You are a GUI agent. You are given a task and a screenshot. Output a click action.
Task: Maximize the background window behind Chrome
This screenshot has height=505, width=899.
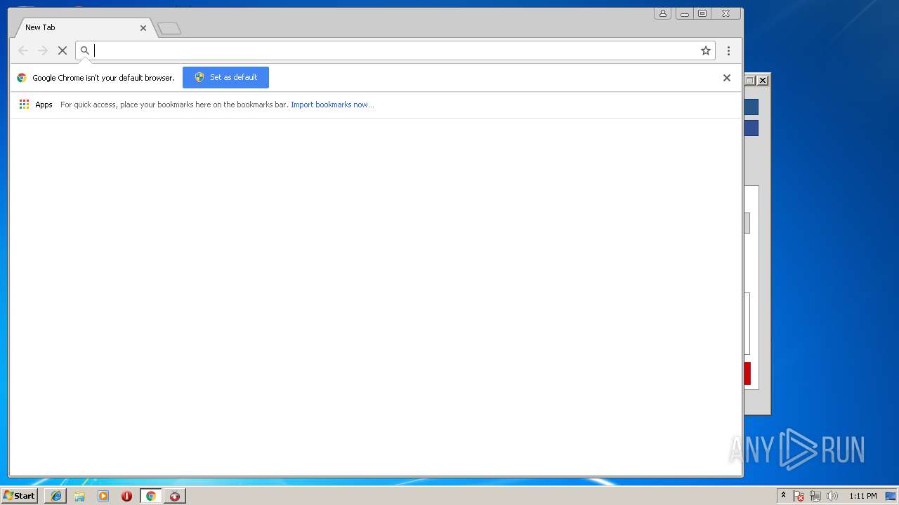point(750,81)
